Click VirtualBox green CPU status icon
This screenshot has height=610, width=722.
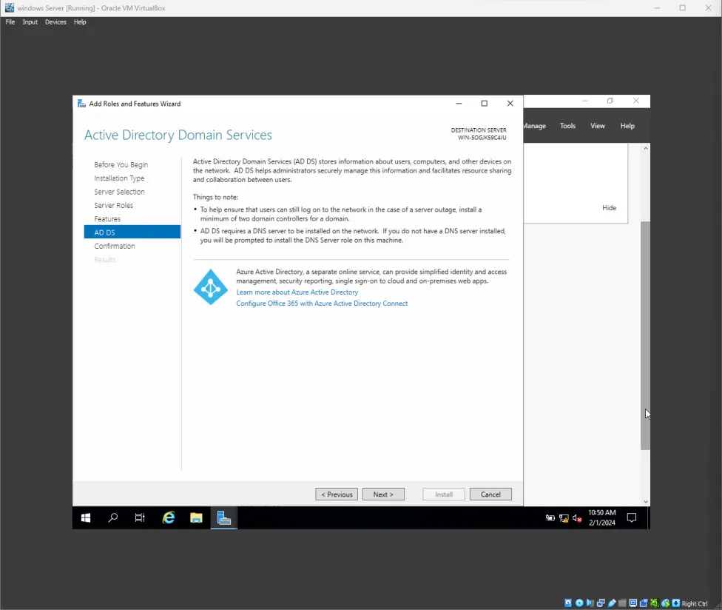point(654,603)
